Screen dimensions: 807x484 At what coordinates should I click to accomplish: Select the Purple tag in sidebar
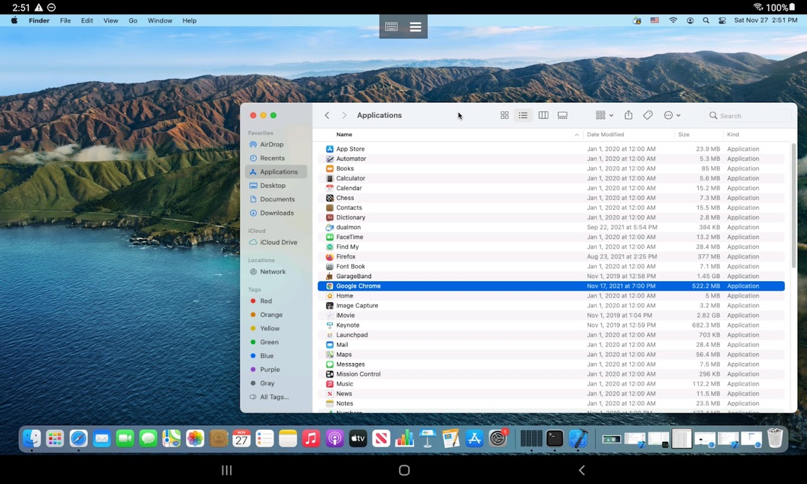coord(269,370)
